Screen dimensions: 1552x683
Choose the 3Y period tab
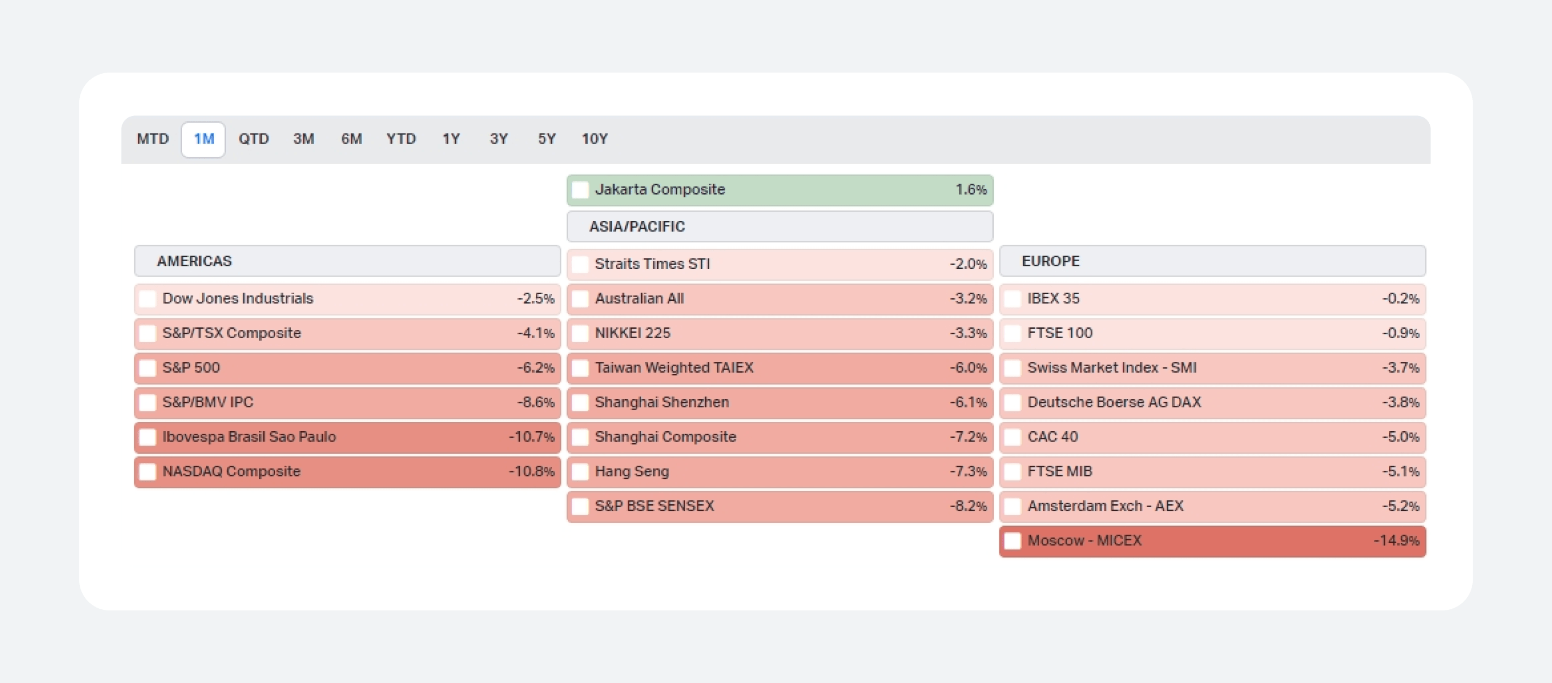coord(499,139)
